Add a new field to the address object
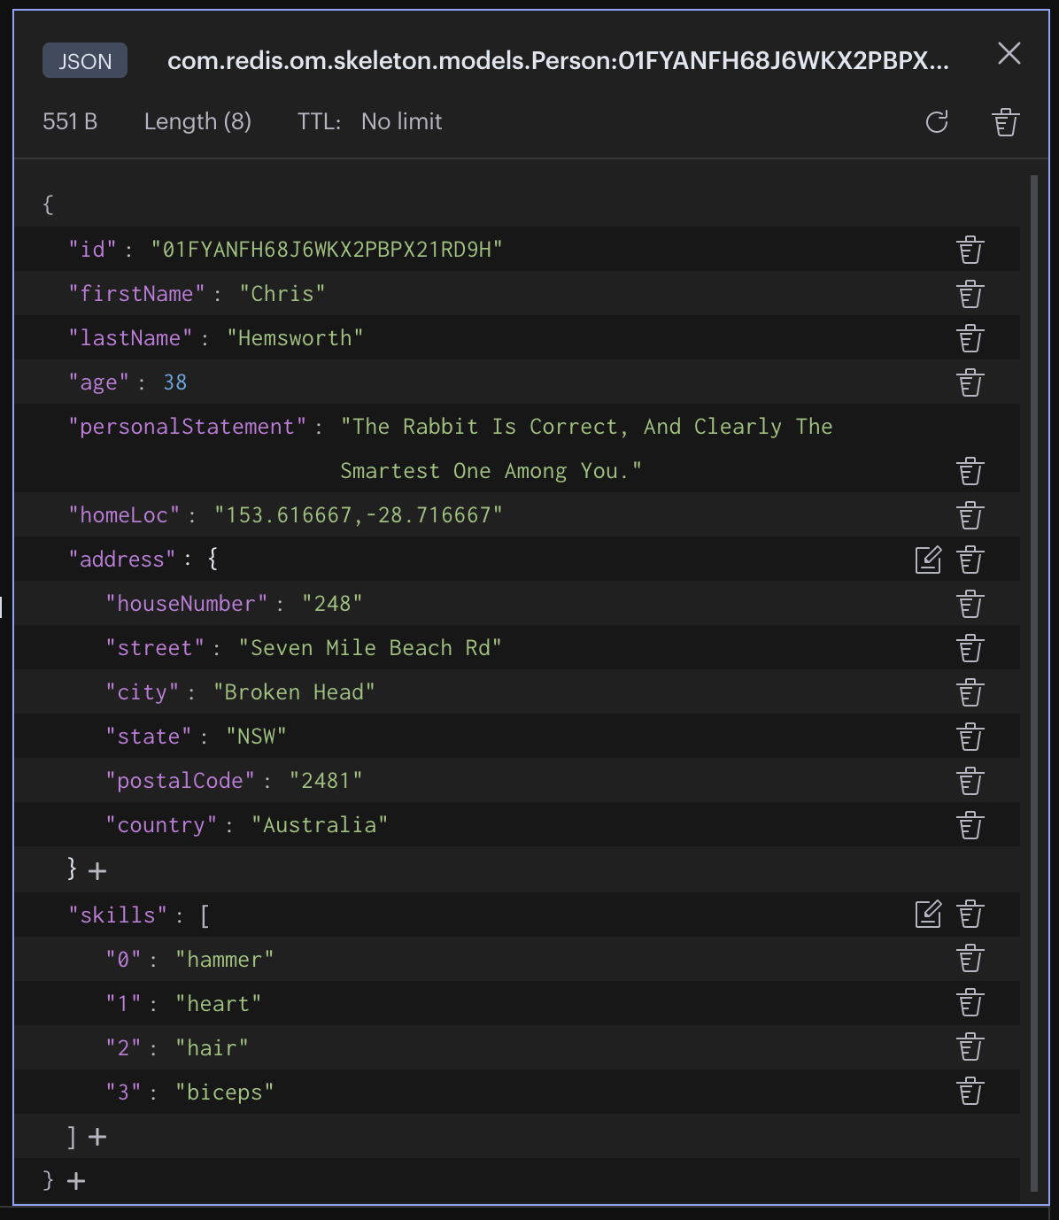The height and width of the screenshot is (1220, 1059). 97,870
